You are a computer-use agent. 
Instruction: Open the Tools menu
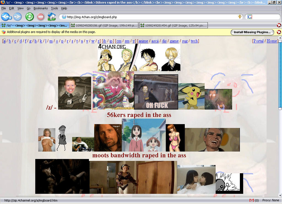[54, 8]
